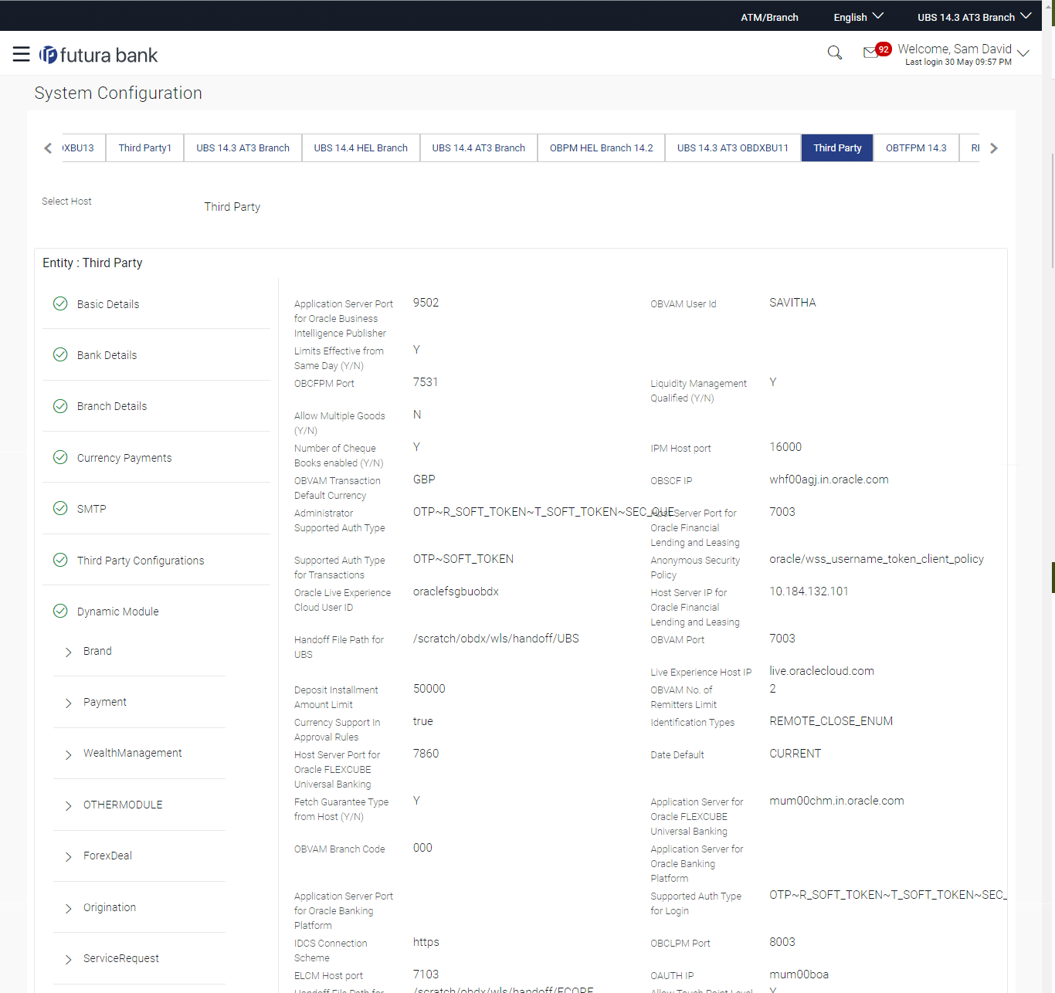1055x993 pixels.
Task: Expand the OTHERMODULE section
Action: 68,805
